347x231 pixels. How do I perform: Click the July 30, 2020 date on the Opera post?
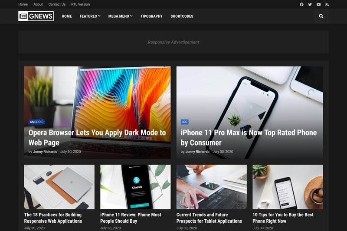(x=71, y=152)
